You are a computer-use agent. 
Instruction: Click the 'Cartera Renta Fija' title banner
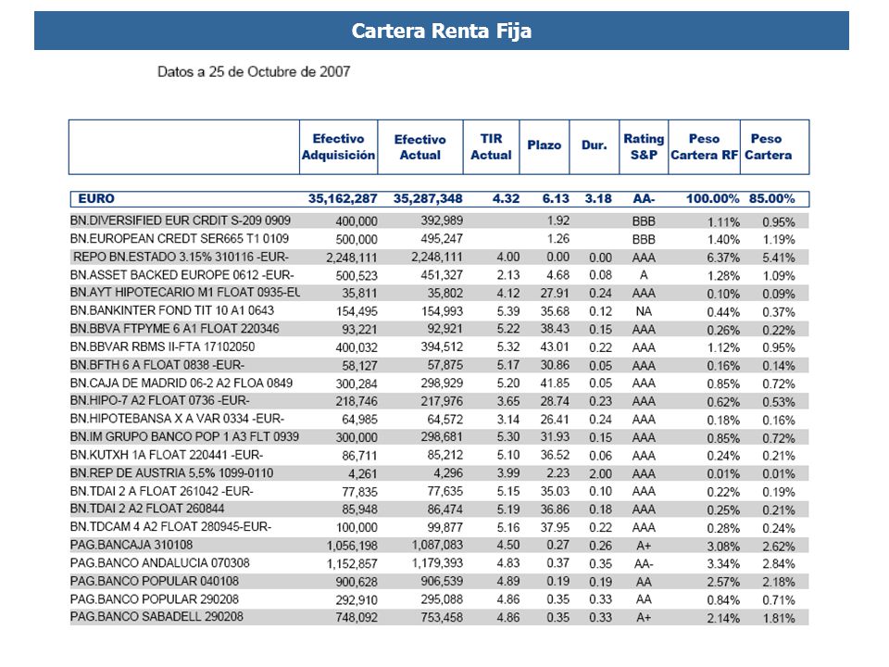point(441,31)
